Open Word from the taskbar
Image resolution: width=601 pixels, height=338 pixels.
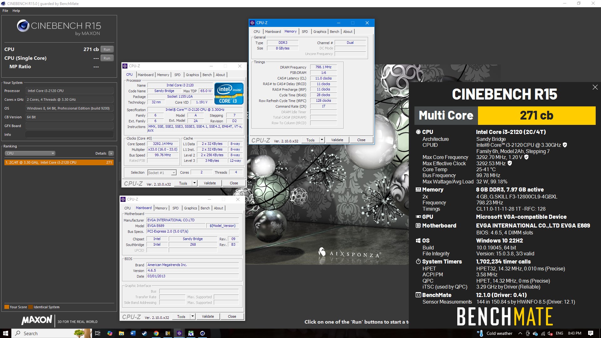pyautogui.click(x=133, y=333)
